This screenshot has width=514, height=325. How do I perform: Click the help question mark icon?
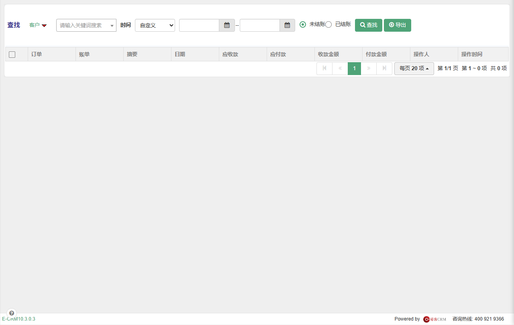12,313
